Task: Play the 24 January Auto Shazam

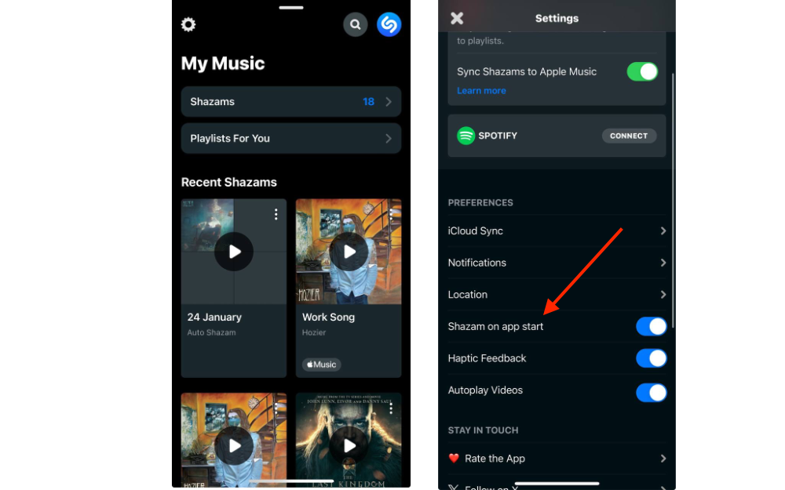Action: pos(234,252)
